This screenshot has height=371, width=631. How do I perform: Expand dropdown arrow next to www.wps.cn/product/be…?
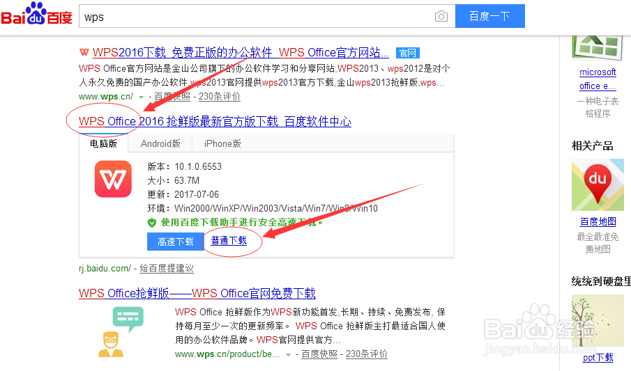tap(288, 355)
